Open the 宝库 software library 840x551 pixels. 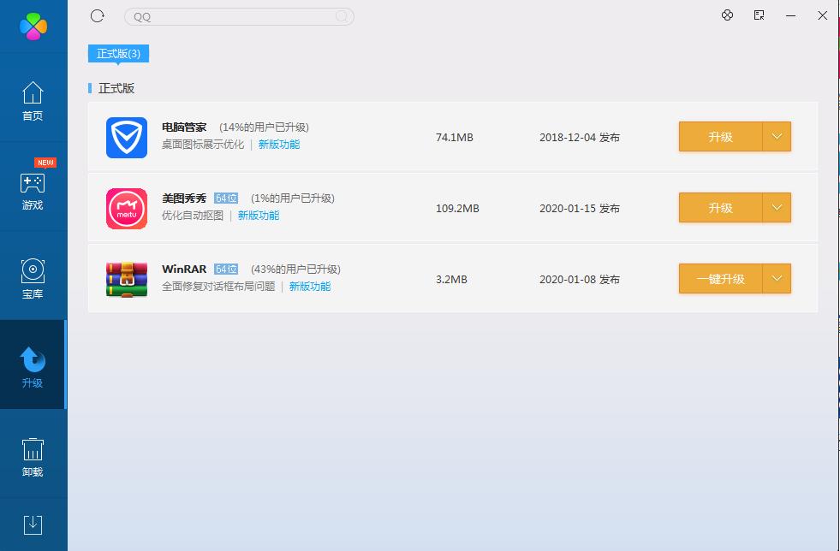click(x=33, y=279)
